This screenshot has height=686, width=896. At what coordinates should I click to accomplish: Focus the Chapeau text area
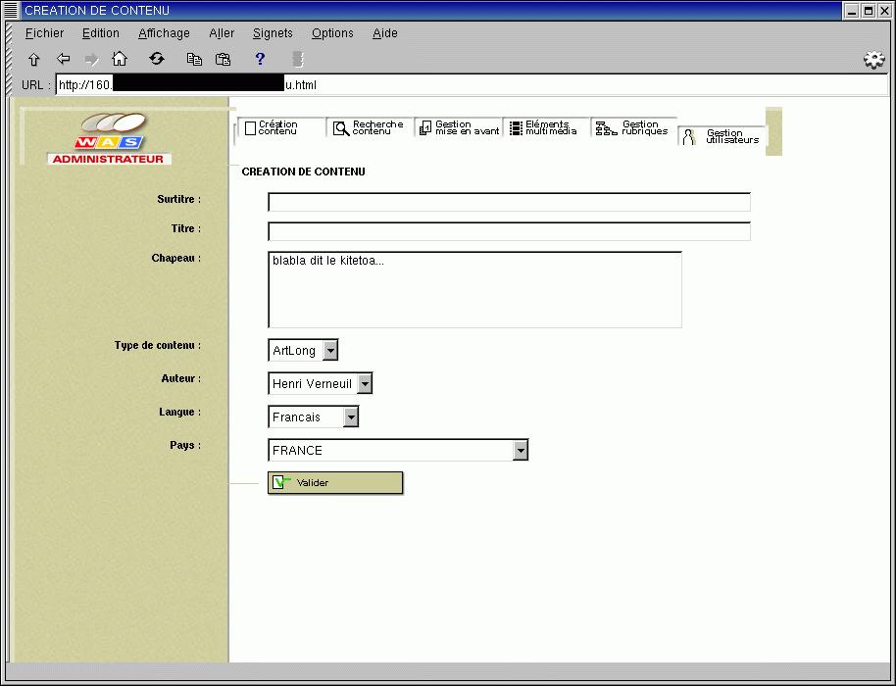474,290
